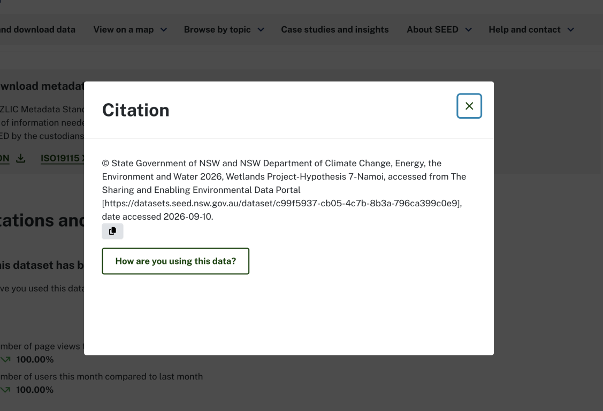Click the Citation dialog heading
The height and width of the screenshot is (411, 603).
tap(135, 110)
